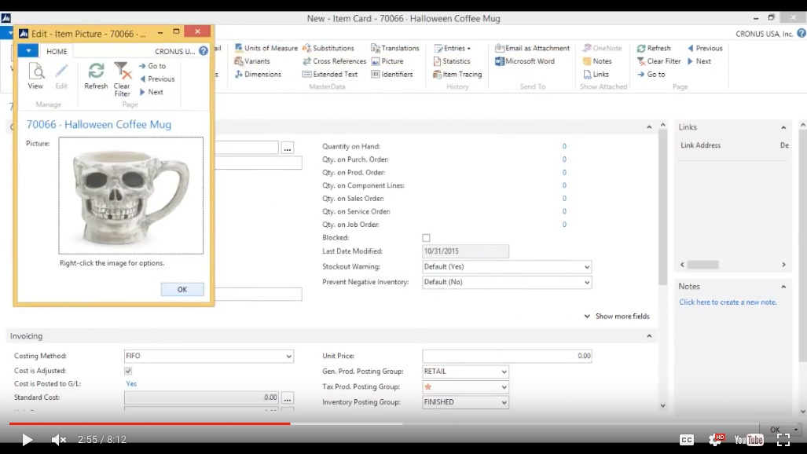Collapse the Invoicing section
This screenshot has height=454, width=807.
[x=649, y=336]
